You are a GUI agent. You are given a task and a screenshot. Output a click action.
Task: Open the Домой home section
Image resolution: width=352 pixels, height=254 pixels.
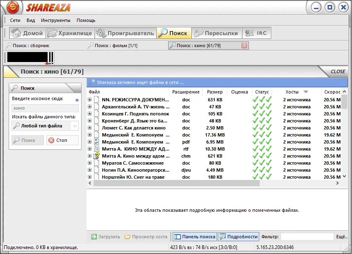[27, 33]
